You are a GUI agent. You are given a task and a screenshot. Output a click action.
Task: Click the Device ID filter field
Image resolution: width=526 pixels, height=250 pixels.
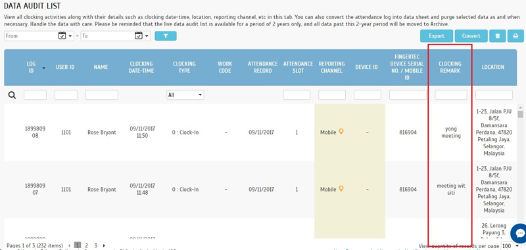[x=368, y=95]
